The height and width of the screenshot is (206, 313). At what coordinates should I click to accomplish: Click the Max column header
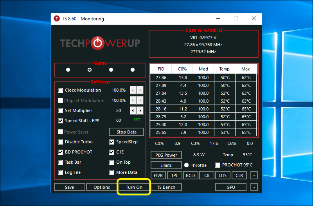(x=246, y=69)
